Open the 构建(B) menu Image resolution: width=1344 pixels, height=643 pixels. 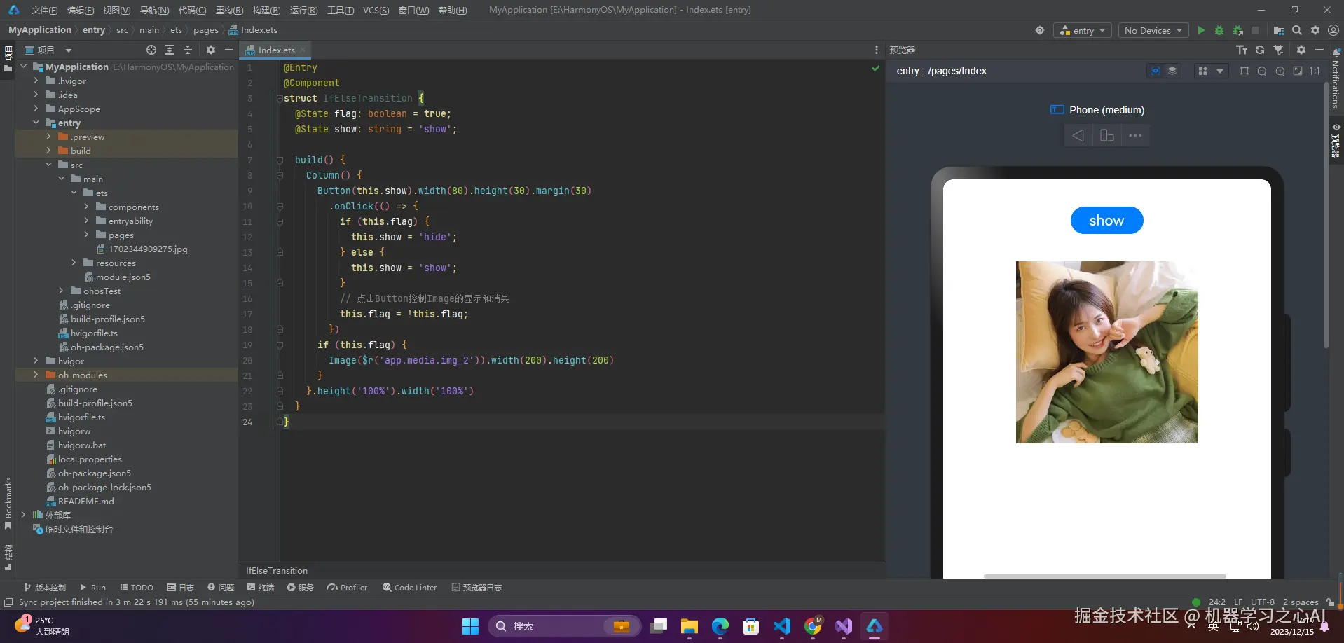266,10
